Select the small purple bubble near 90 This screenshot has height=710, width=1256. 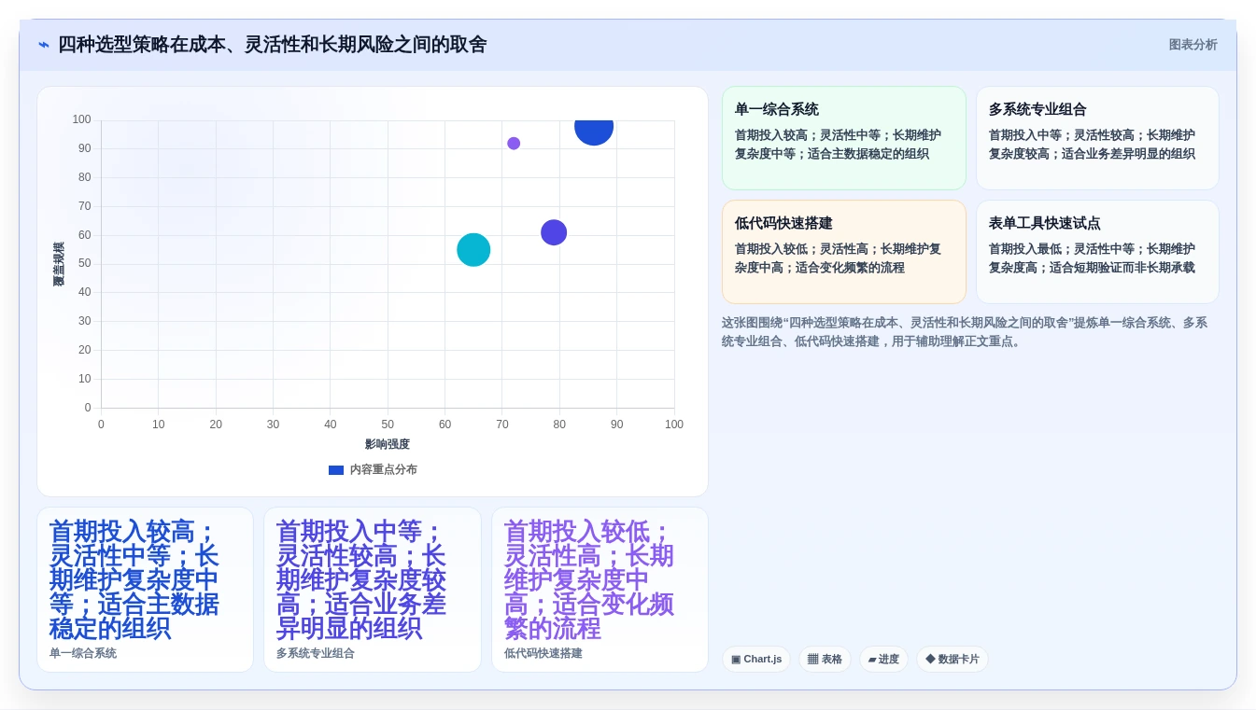click(x=514, y=144)
